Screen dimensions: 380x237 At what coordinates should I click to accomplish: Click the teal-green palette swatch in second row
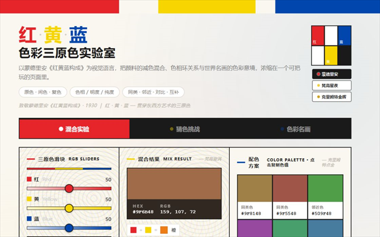290,228
